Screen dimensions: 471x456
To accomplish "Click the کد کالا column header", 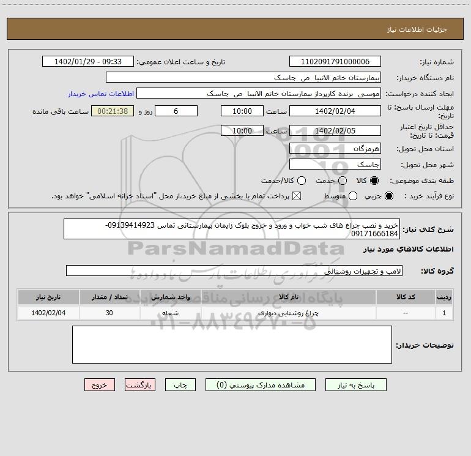I will click(x=406, y=297).
